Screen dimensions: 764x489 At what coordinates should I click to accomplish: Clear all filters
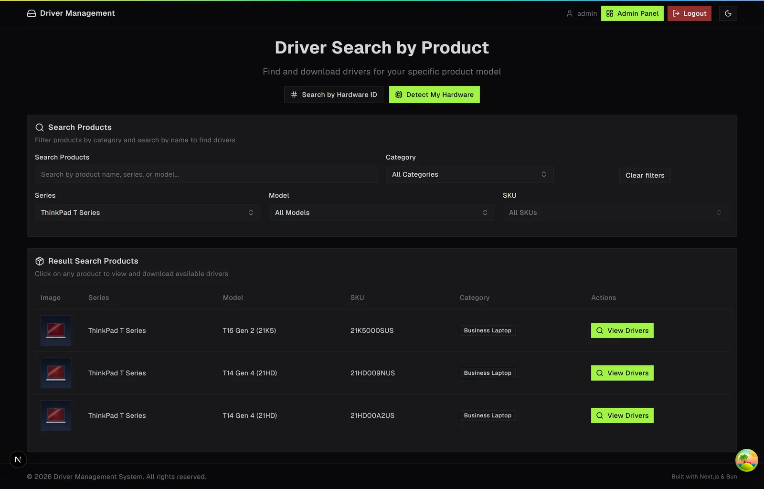(x=645, y=175)
